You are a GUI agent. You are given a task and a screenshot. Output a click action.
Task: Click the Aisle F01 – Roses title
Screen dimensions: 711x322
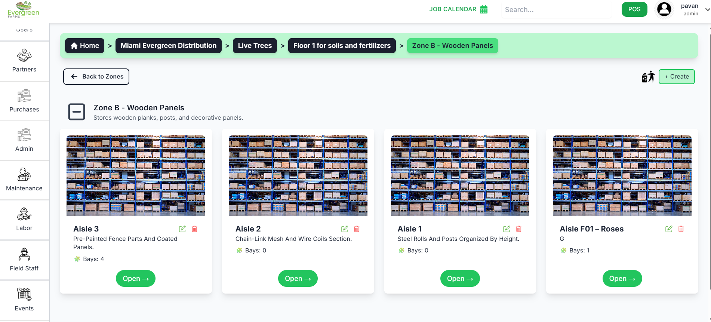pyautogui.click(x=592, y=229)
